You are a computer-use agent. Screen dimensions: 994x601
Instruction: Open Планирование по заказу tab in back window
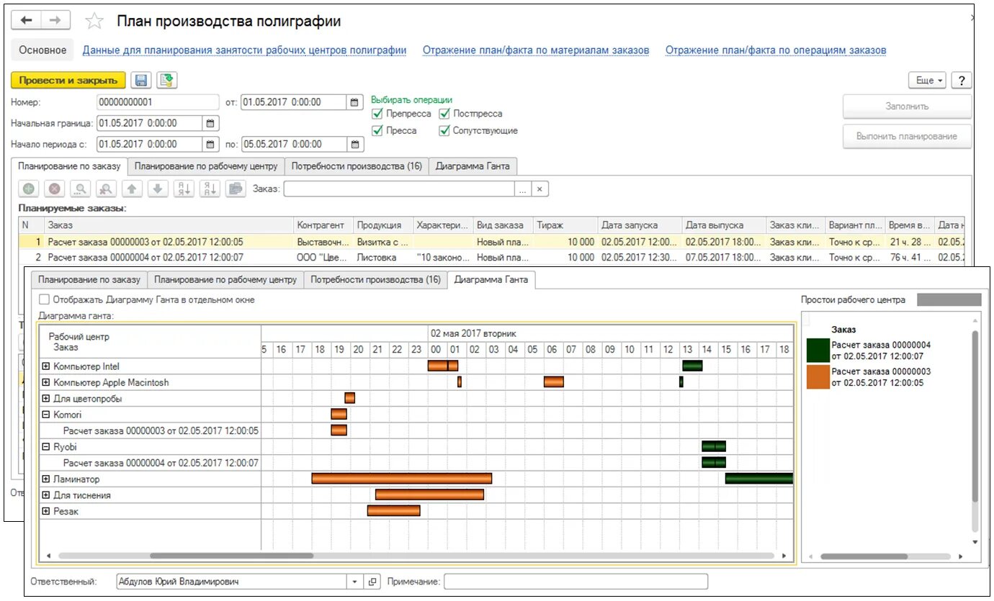(70, 166)
